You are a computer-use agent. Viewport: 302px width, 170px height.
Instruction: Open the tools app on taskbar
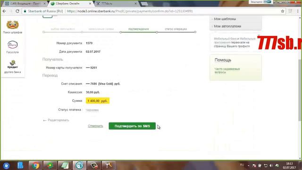tap(109, 165)
